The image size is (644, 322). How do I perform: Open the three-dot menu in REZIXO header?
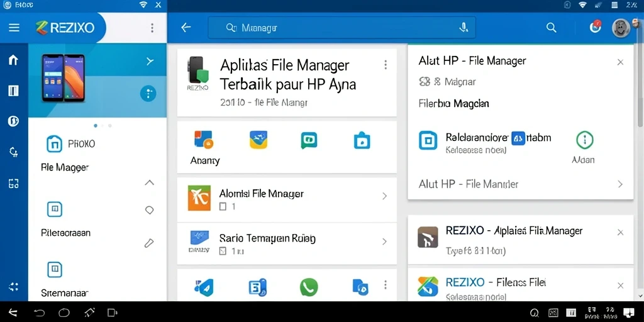click(152, 28)
